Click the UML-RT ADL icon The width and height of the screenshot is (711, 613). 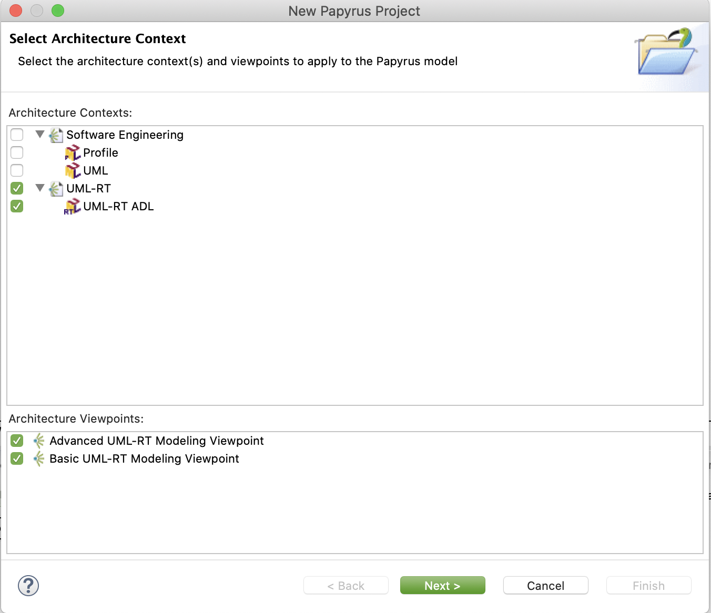(73, 207)
